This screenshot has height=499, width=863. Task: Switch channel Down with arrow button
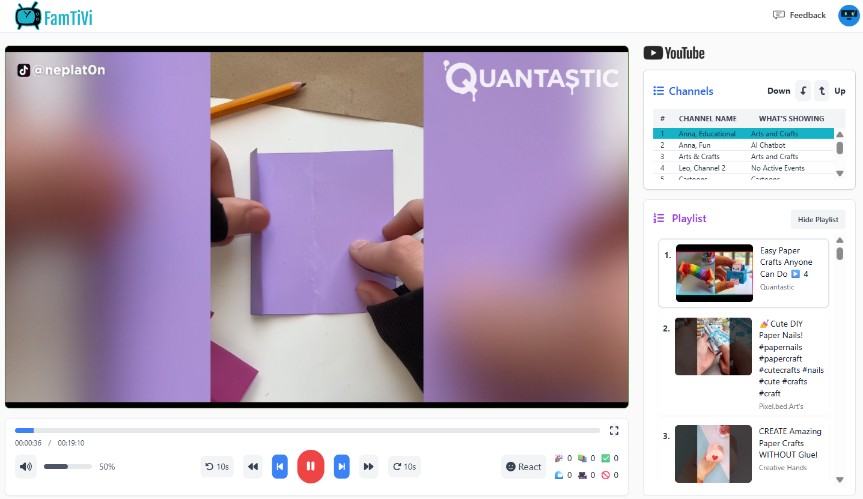pos(803,91)
